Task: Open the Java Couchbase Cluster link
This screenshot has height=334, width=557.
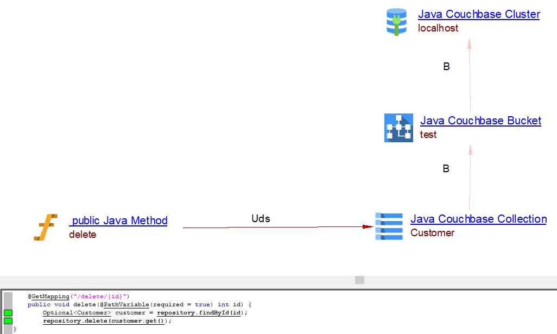Action: [479, 15]
